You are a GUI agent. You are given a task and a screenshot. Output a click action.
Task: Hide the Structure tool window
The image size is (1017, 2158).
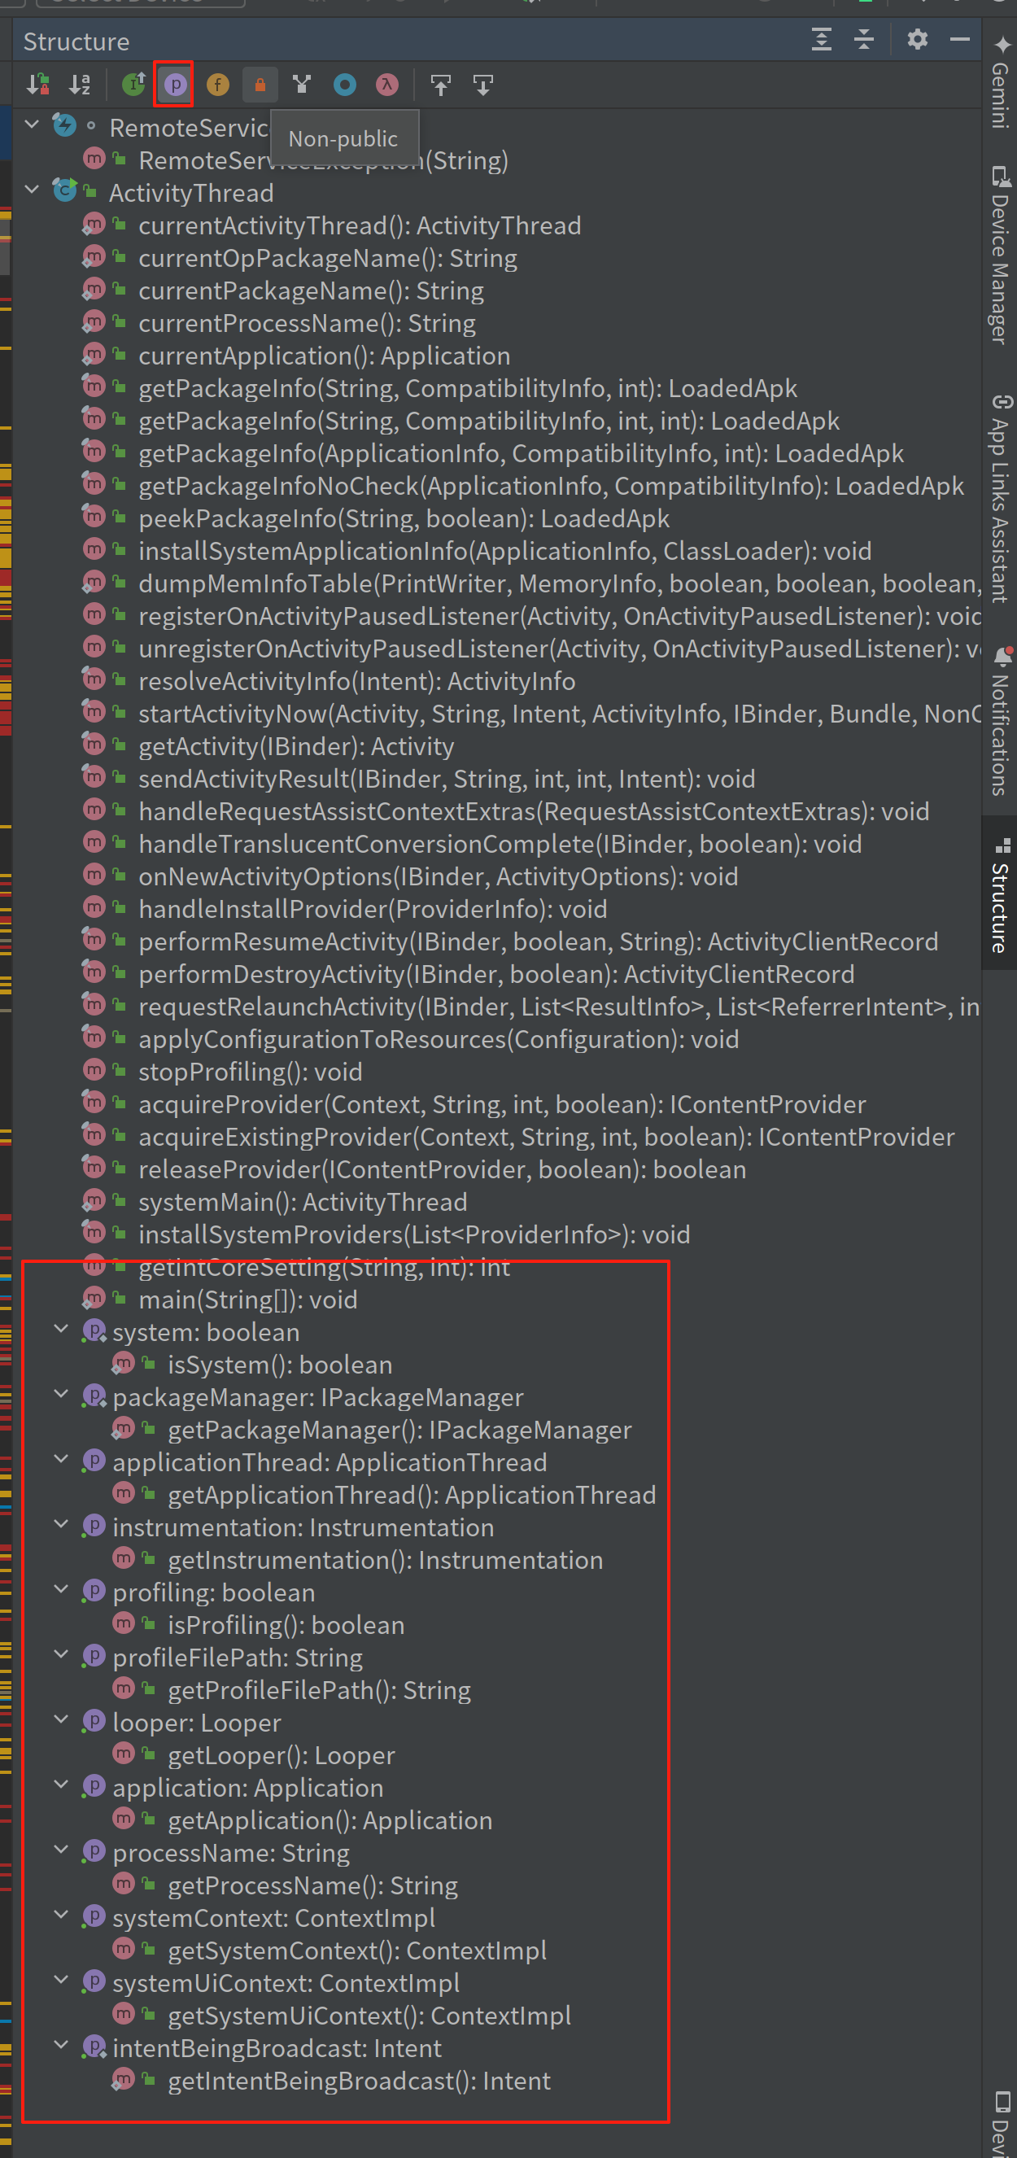(x=960, y=39)
